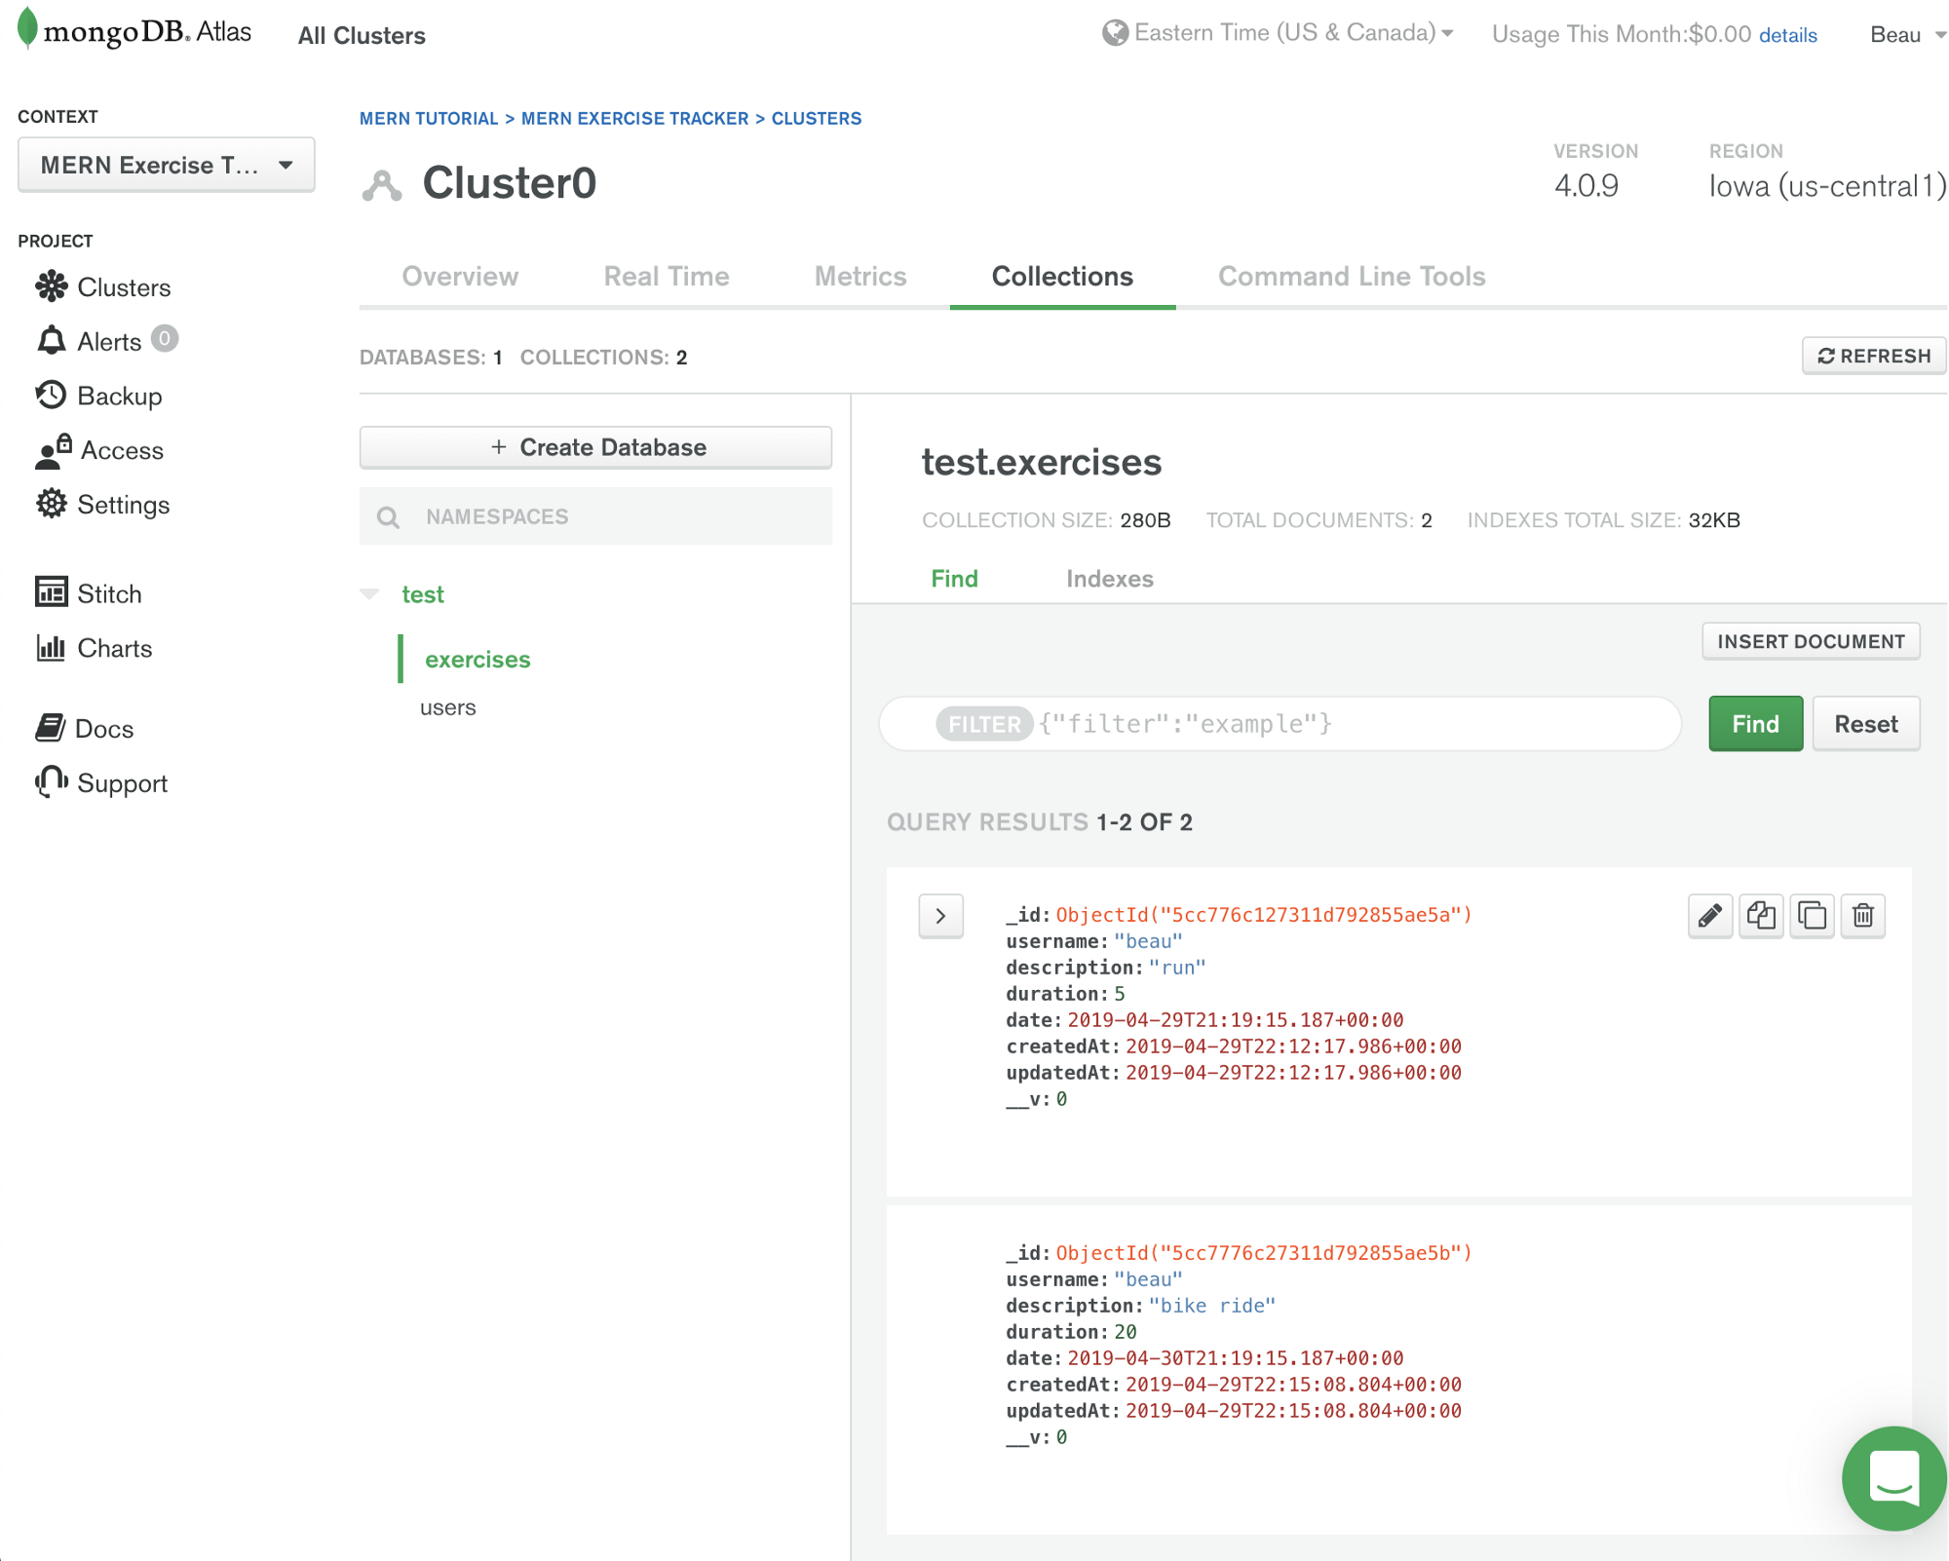Copy the run document to clipboard
The height and width of the screenshot is (1561, 1949).
[x=1761, y=915]
